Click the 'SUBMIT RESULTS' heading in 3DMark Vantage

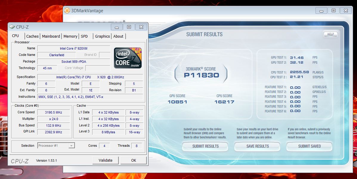205,34
